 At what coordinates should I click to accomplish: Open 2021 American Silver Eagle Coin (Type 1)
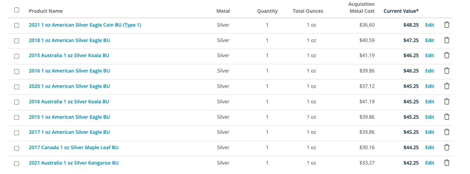85,25
